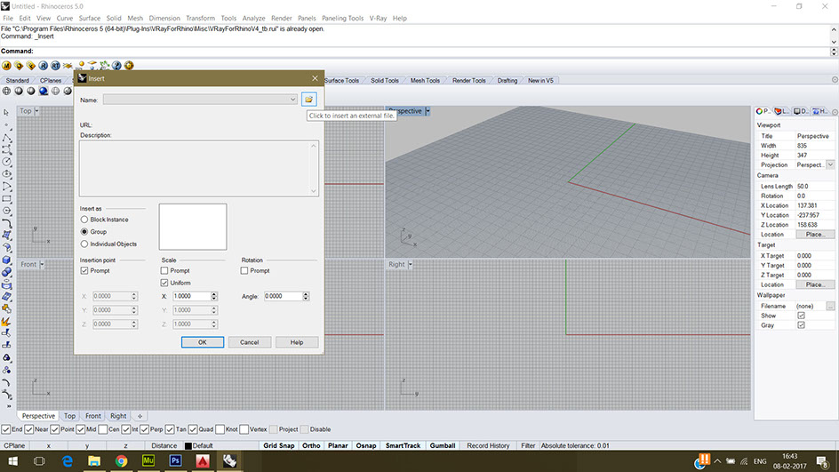
Task: Select the Box solid tool in left toolbar
Action: 6,260
